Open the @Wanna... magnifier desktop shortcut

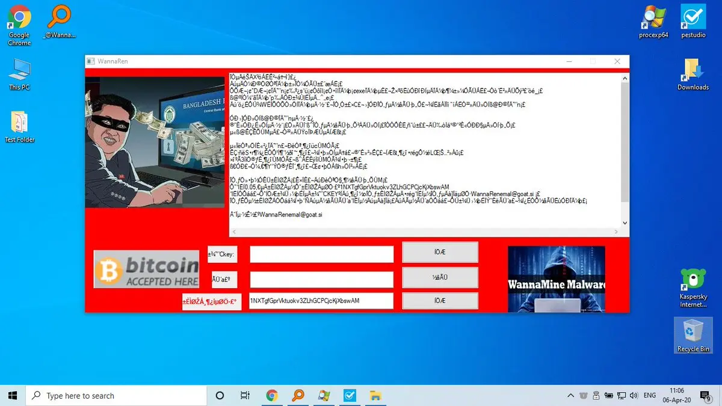[x=60, y=22]
